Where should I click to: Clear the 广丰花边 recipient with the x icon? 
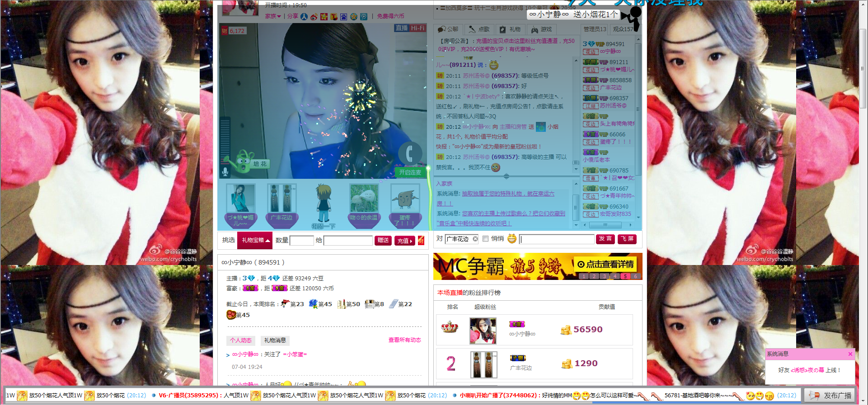(x=475, y=239)
